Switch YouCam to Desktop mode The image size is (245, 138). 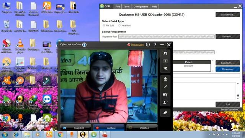142,128
